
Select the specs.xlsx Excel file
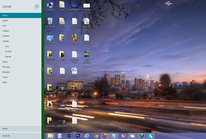point(87,23)
